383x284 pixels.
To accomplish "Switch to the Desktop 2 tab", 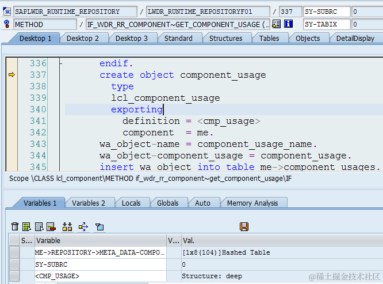I will pyautogui.click(x=83, y=39).
